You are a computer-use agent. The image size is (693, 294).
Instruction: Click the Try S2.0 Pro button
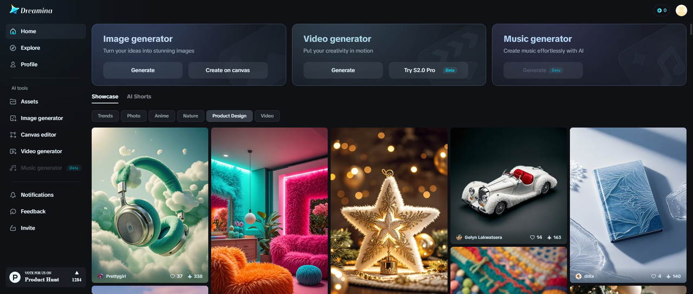click(x=428, y=70)
